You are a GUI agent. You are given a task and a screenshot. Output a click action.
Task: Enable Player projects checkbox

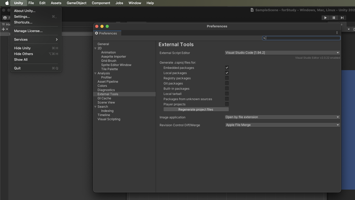[x=227, y=104]
